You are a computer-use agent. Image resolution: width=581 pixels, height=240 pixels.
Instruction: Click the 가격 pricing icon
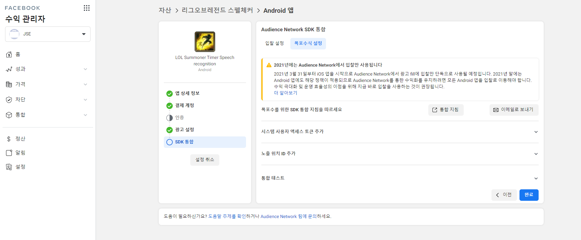click(x=9, y=84)
